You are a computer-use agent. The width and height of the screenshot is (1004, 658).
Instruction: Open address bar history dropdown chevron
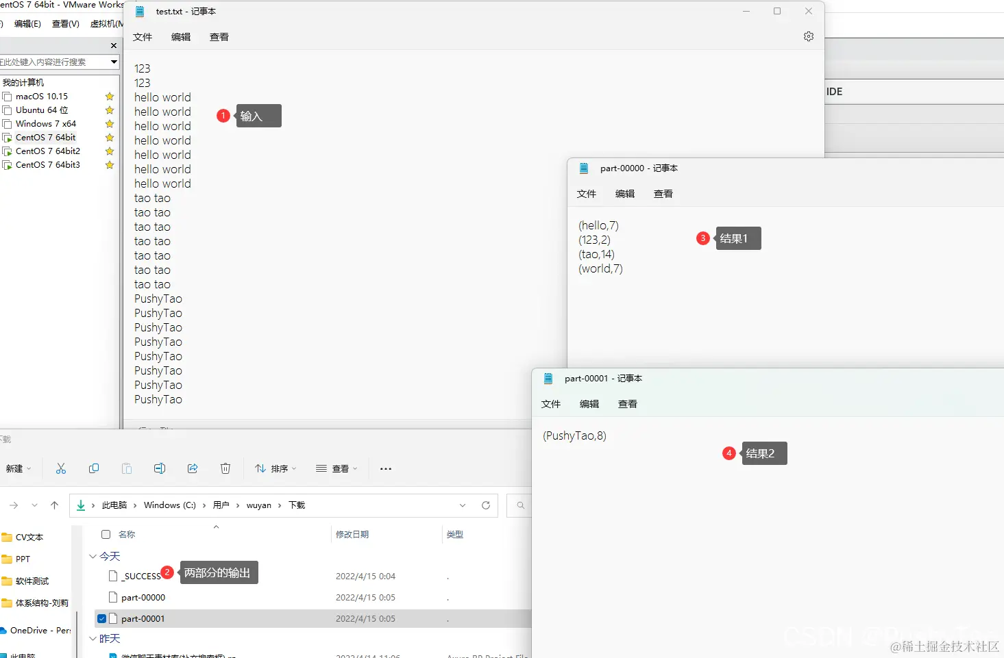[463, 505]
